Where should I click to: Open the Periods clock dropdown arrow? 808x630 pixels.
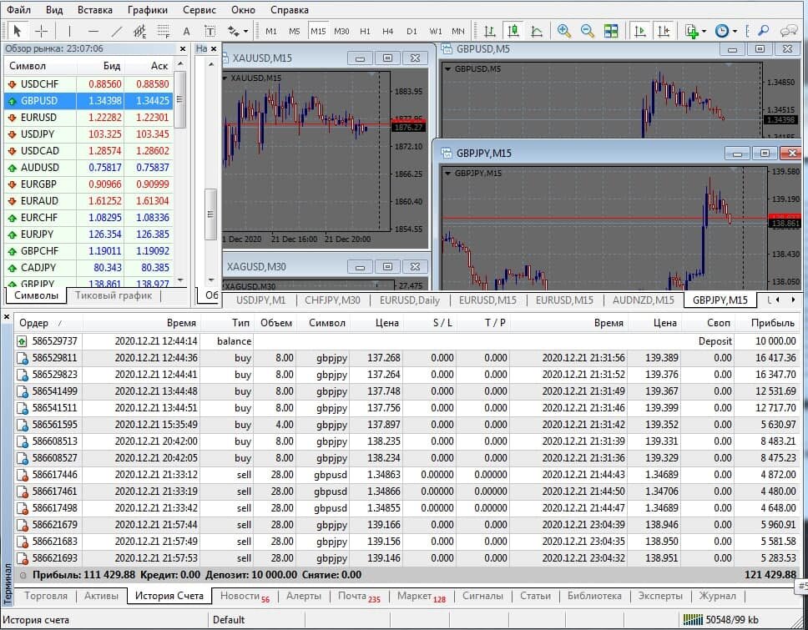[x=735, y=32]
